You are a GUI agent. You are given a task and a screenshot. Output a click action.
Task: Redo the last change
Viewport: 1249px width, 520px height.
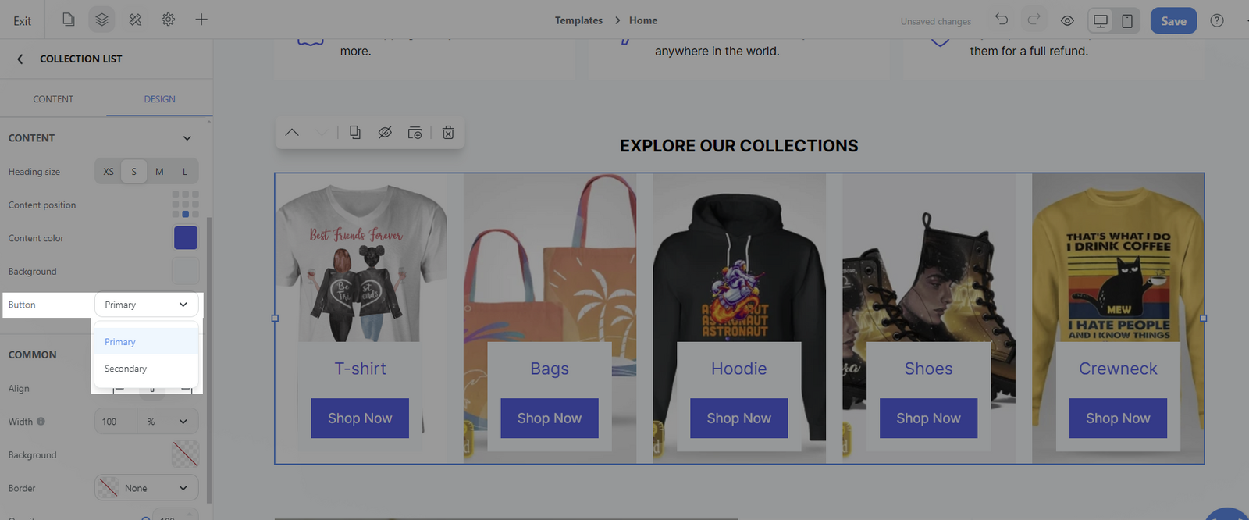(1034, 20)
